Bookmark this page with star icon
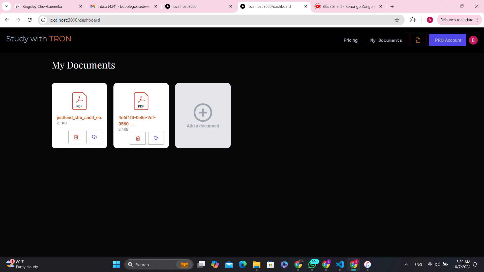Viewport: 484px width, 272px height. pos(397,20)
